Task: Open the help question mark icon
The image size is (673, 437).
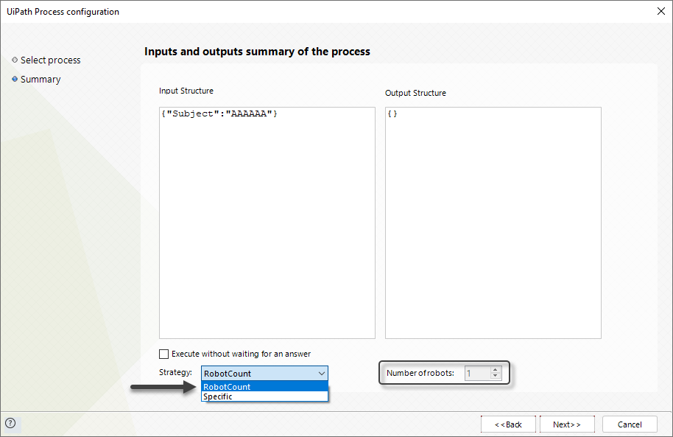Action: 10,423
